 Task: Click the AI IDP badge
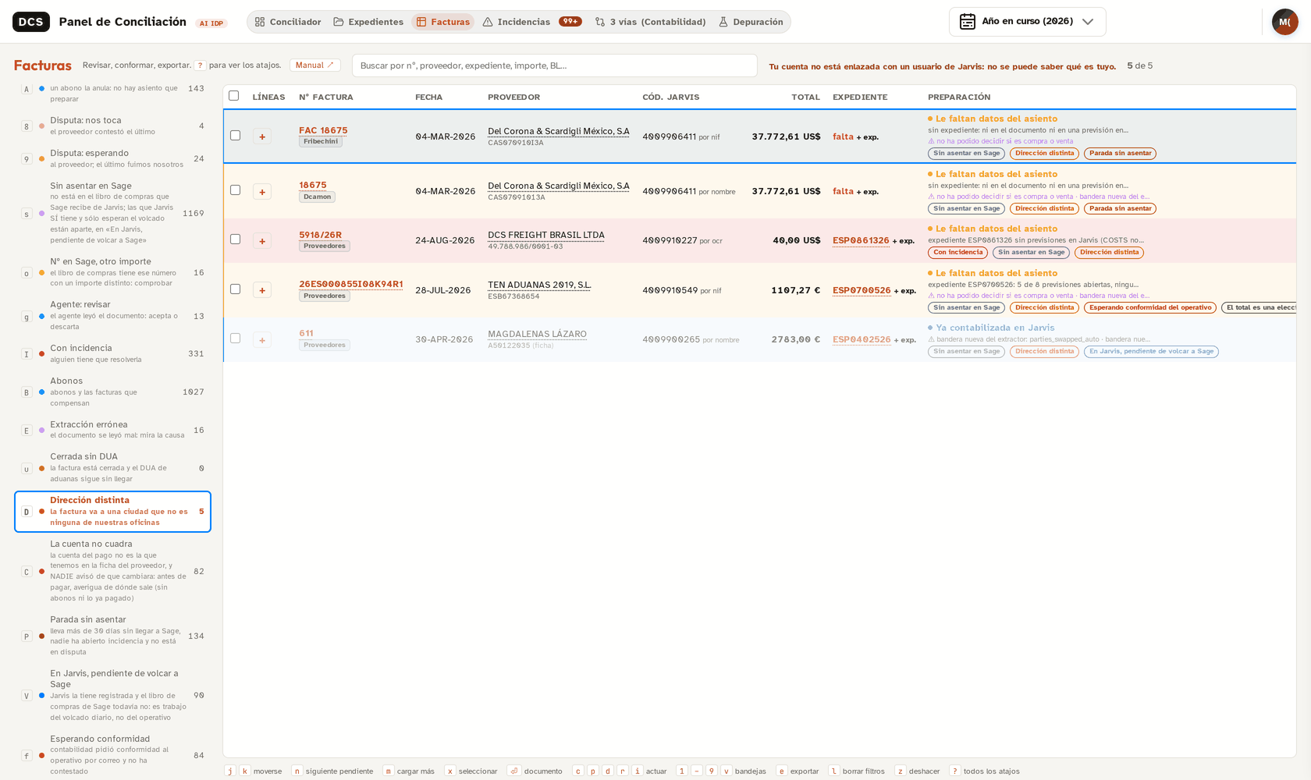coord(211,23)
